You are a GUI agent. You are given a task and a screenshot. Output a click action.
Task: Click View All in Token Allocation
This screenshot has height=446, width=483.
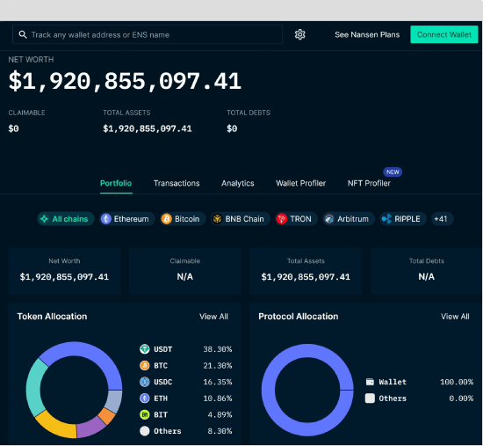click(x=213, y=317)
